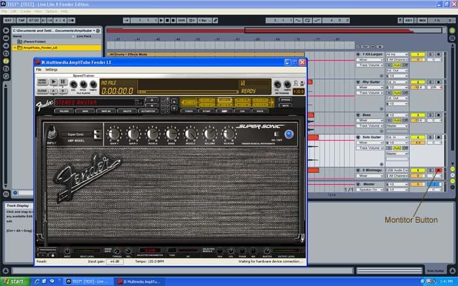458x286 pixels.
Task: Solo the Rhy Guitar track
Action: click(x=431, y=82)
